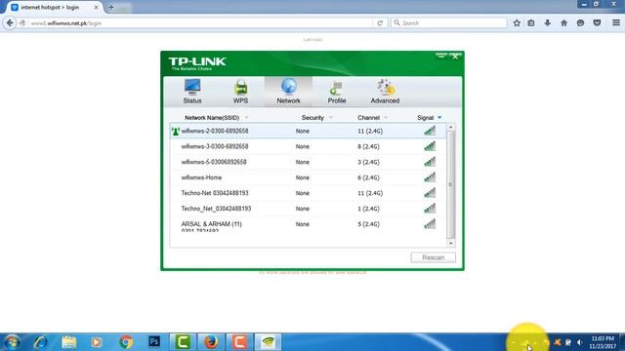
Task: Open the orange Camtasia recorder taskbar icon
Action: 239,342
